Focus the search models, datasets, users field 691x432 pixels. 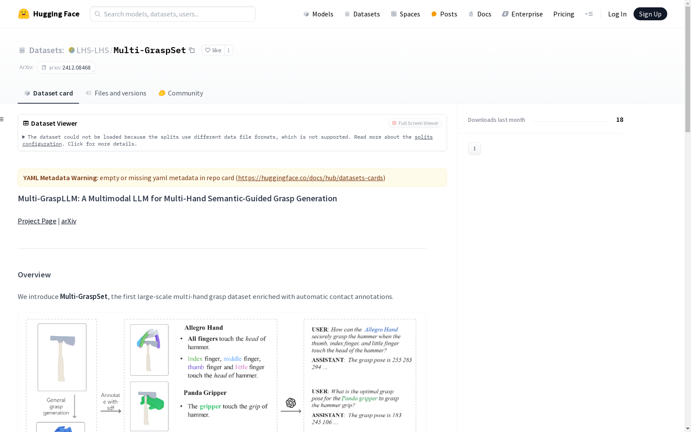pos(173,14)
